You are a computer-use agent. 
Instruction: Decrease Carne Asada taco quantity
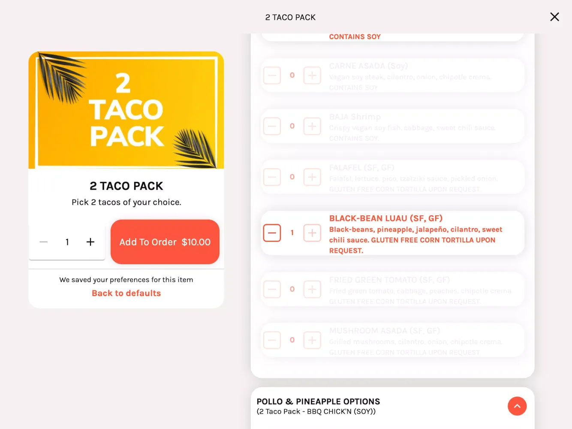pyautogui.click(x=272, y=76)
